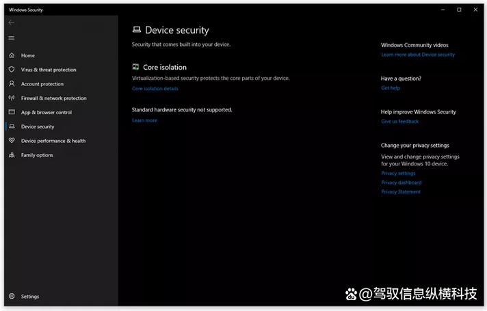Select Firewall & network protection menu item
This screenshot has height=311, width=487.
(x=54, y=98)
